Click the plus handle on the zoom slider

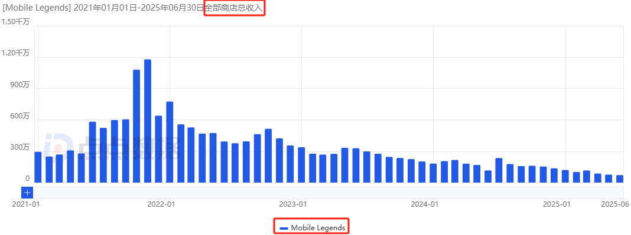pos(27,193)
